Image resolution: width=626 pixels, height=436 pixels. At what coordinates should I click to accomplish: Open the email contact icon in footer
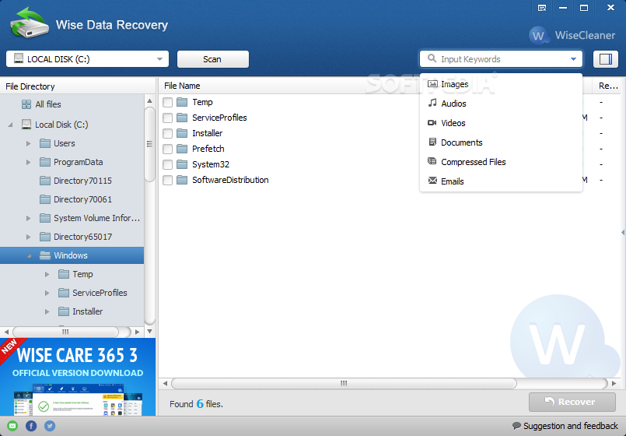12,426
